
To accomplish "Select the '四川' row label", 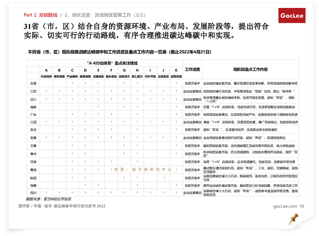I will click(x=33, y=193).
